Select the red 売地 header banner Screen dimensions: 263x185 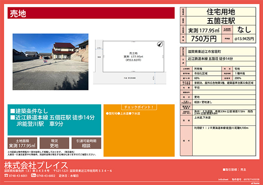coord(91,13)
